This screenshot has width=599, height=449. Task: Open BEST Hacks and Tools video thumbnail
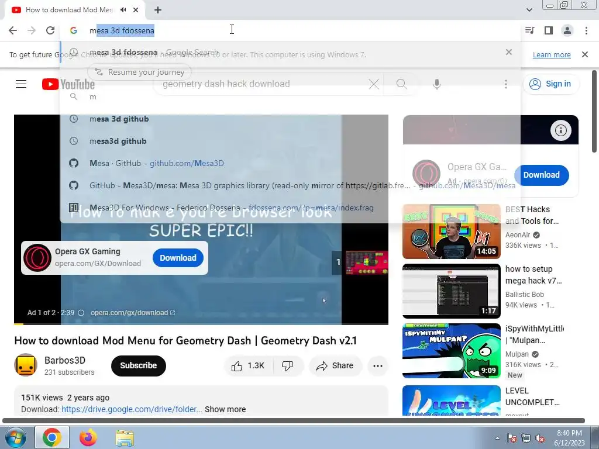(451, 232)
